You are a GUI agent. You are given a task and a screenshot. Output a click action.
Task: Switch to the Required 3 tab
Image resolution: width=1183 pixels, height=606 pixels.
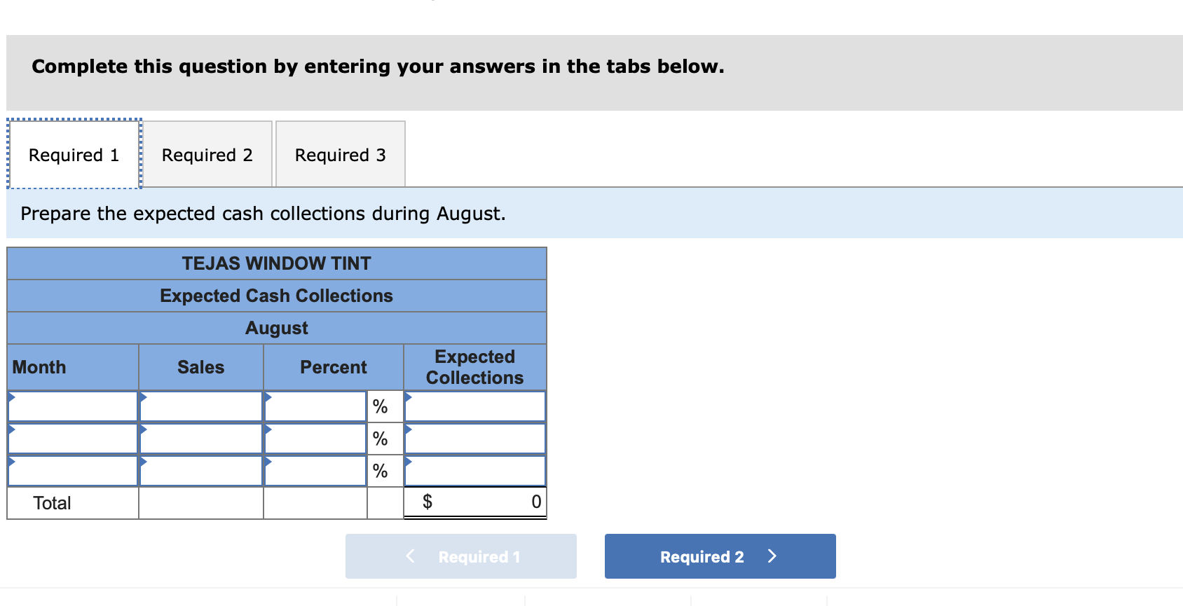(340, 154)
